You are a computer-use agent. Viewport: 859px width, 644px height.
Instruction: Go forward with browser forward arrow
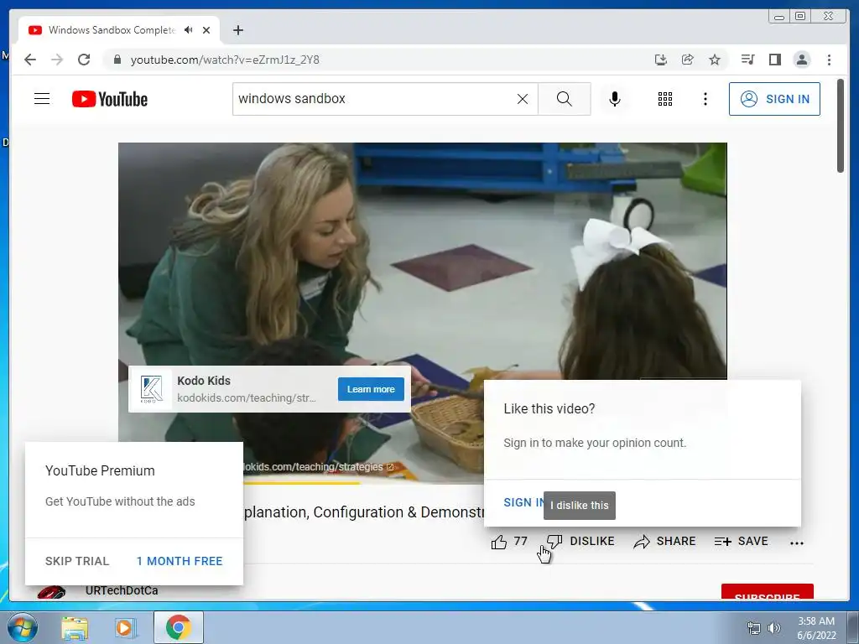[x=57, y=60]
